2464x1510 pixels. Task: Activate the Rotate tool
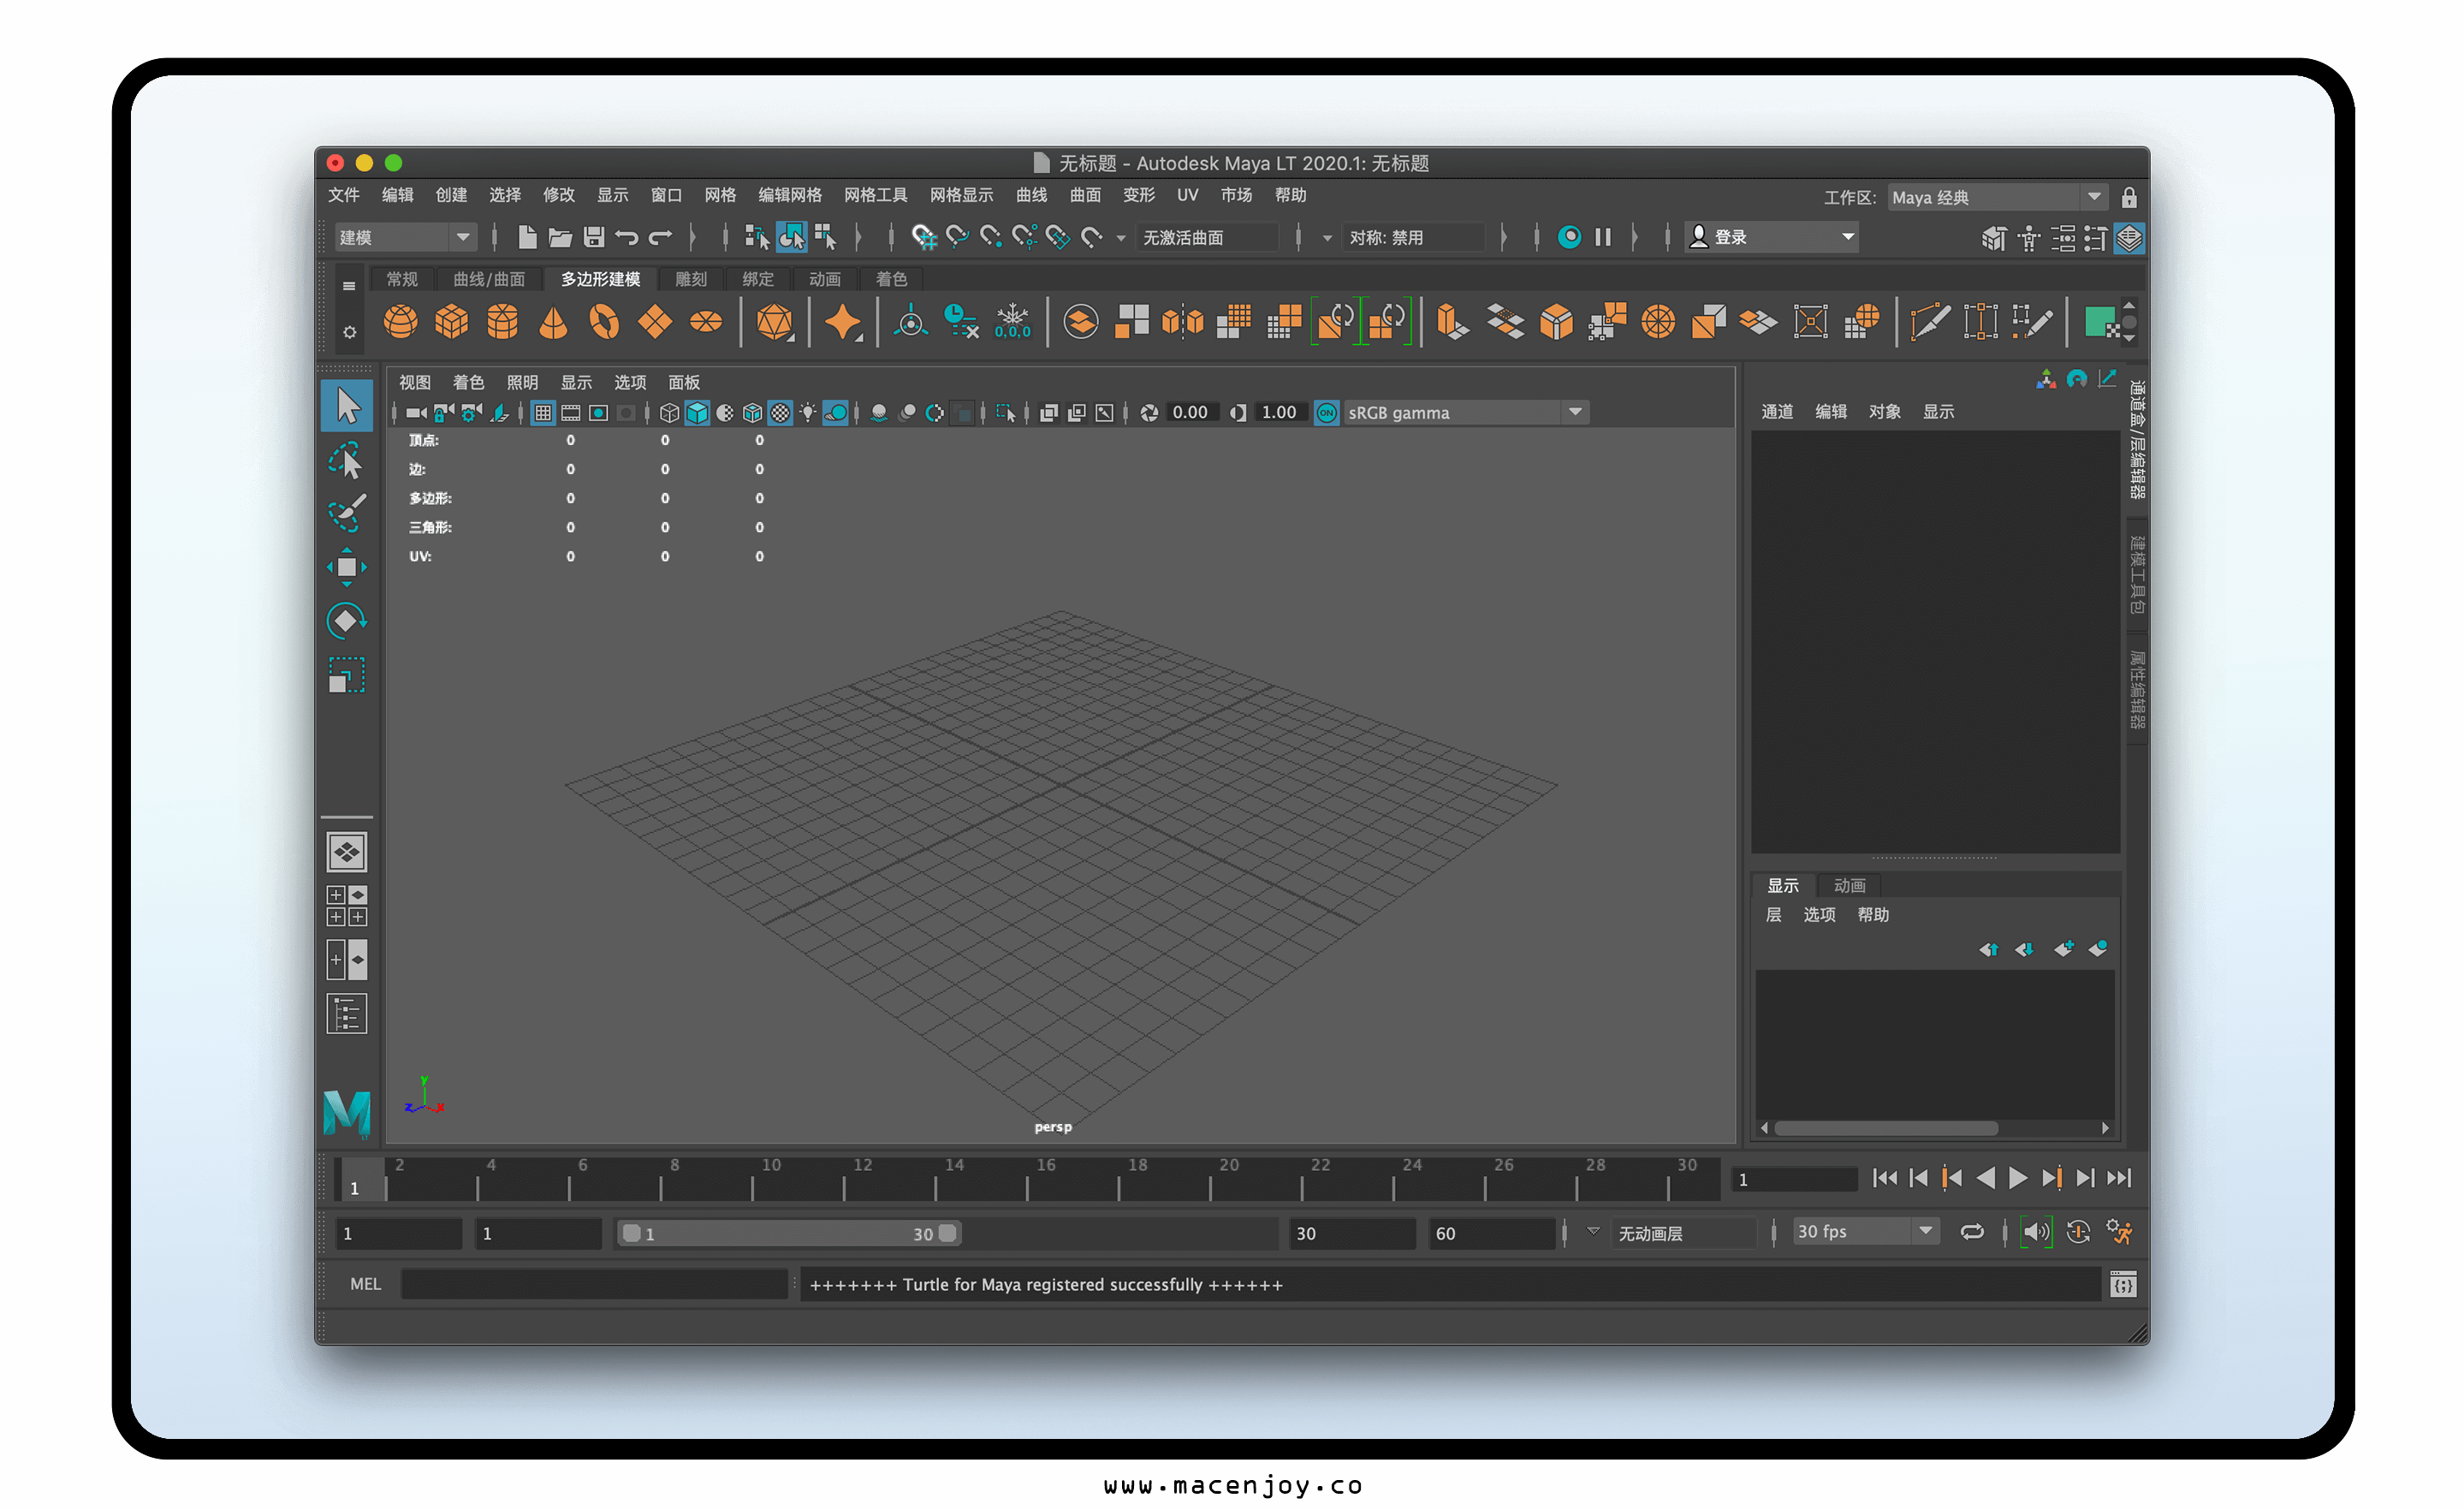[x=347, y=621]
